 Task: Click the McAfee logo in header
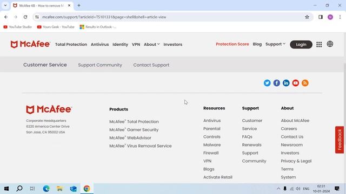click(x=30, y=44)
